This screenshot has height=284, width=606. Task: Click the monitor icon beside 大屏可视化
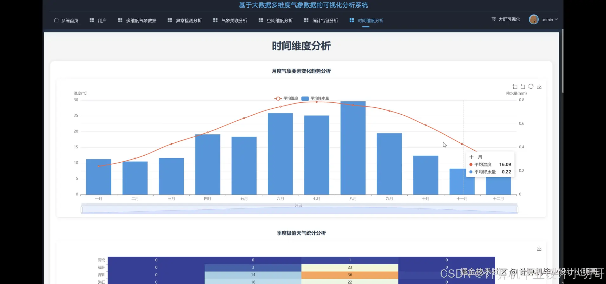494,19
